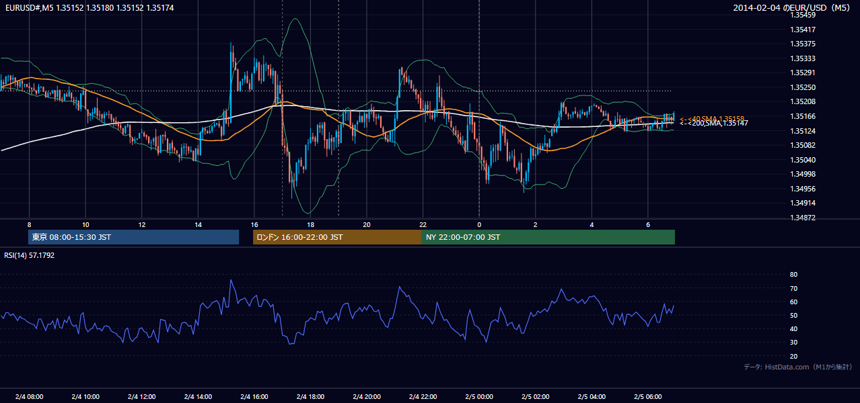Screen dimensions: 860x403
Task: Click bottom time label 2/4 18:00
Action: pyautogui.click(x=310, y=396)
